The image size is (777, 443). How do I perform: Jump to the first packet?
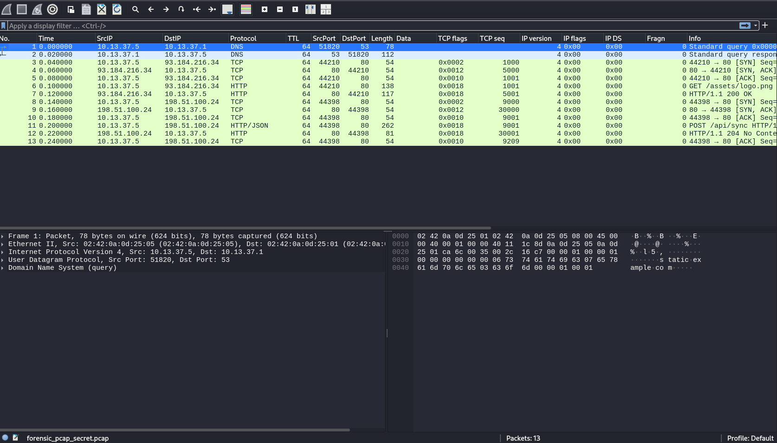(x=197, y=9)
